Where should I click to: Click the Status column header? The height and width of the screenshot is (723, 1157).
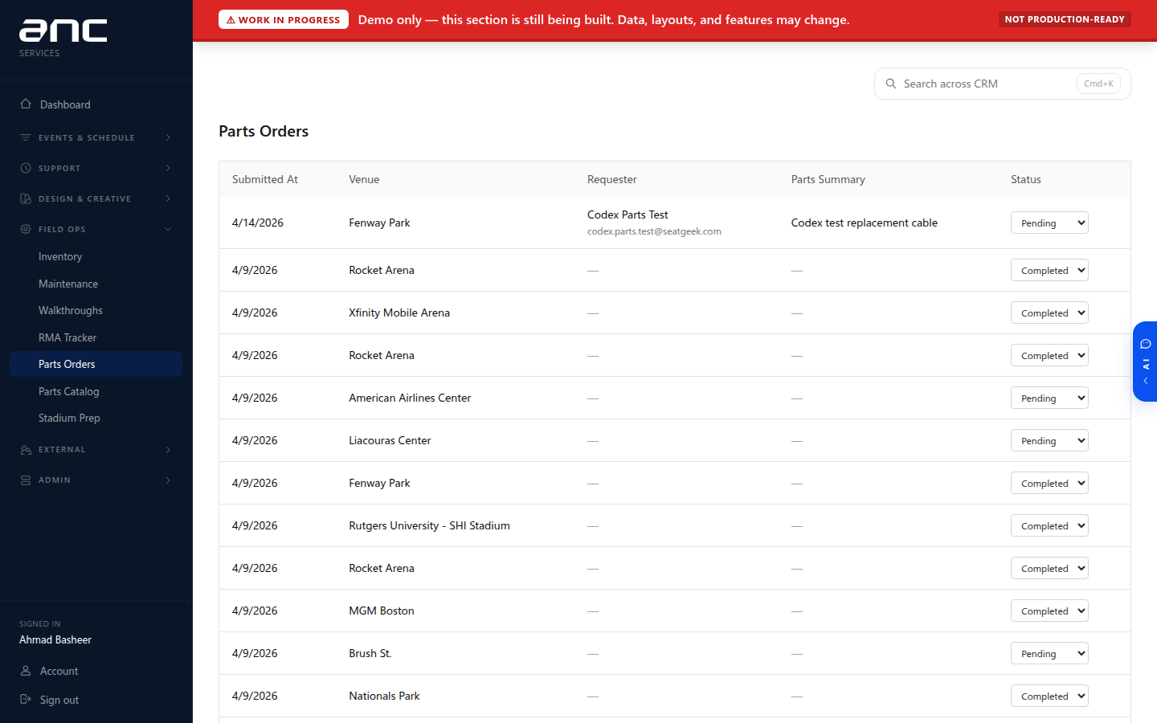(1026, 179)
